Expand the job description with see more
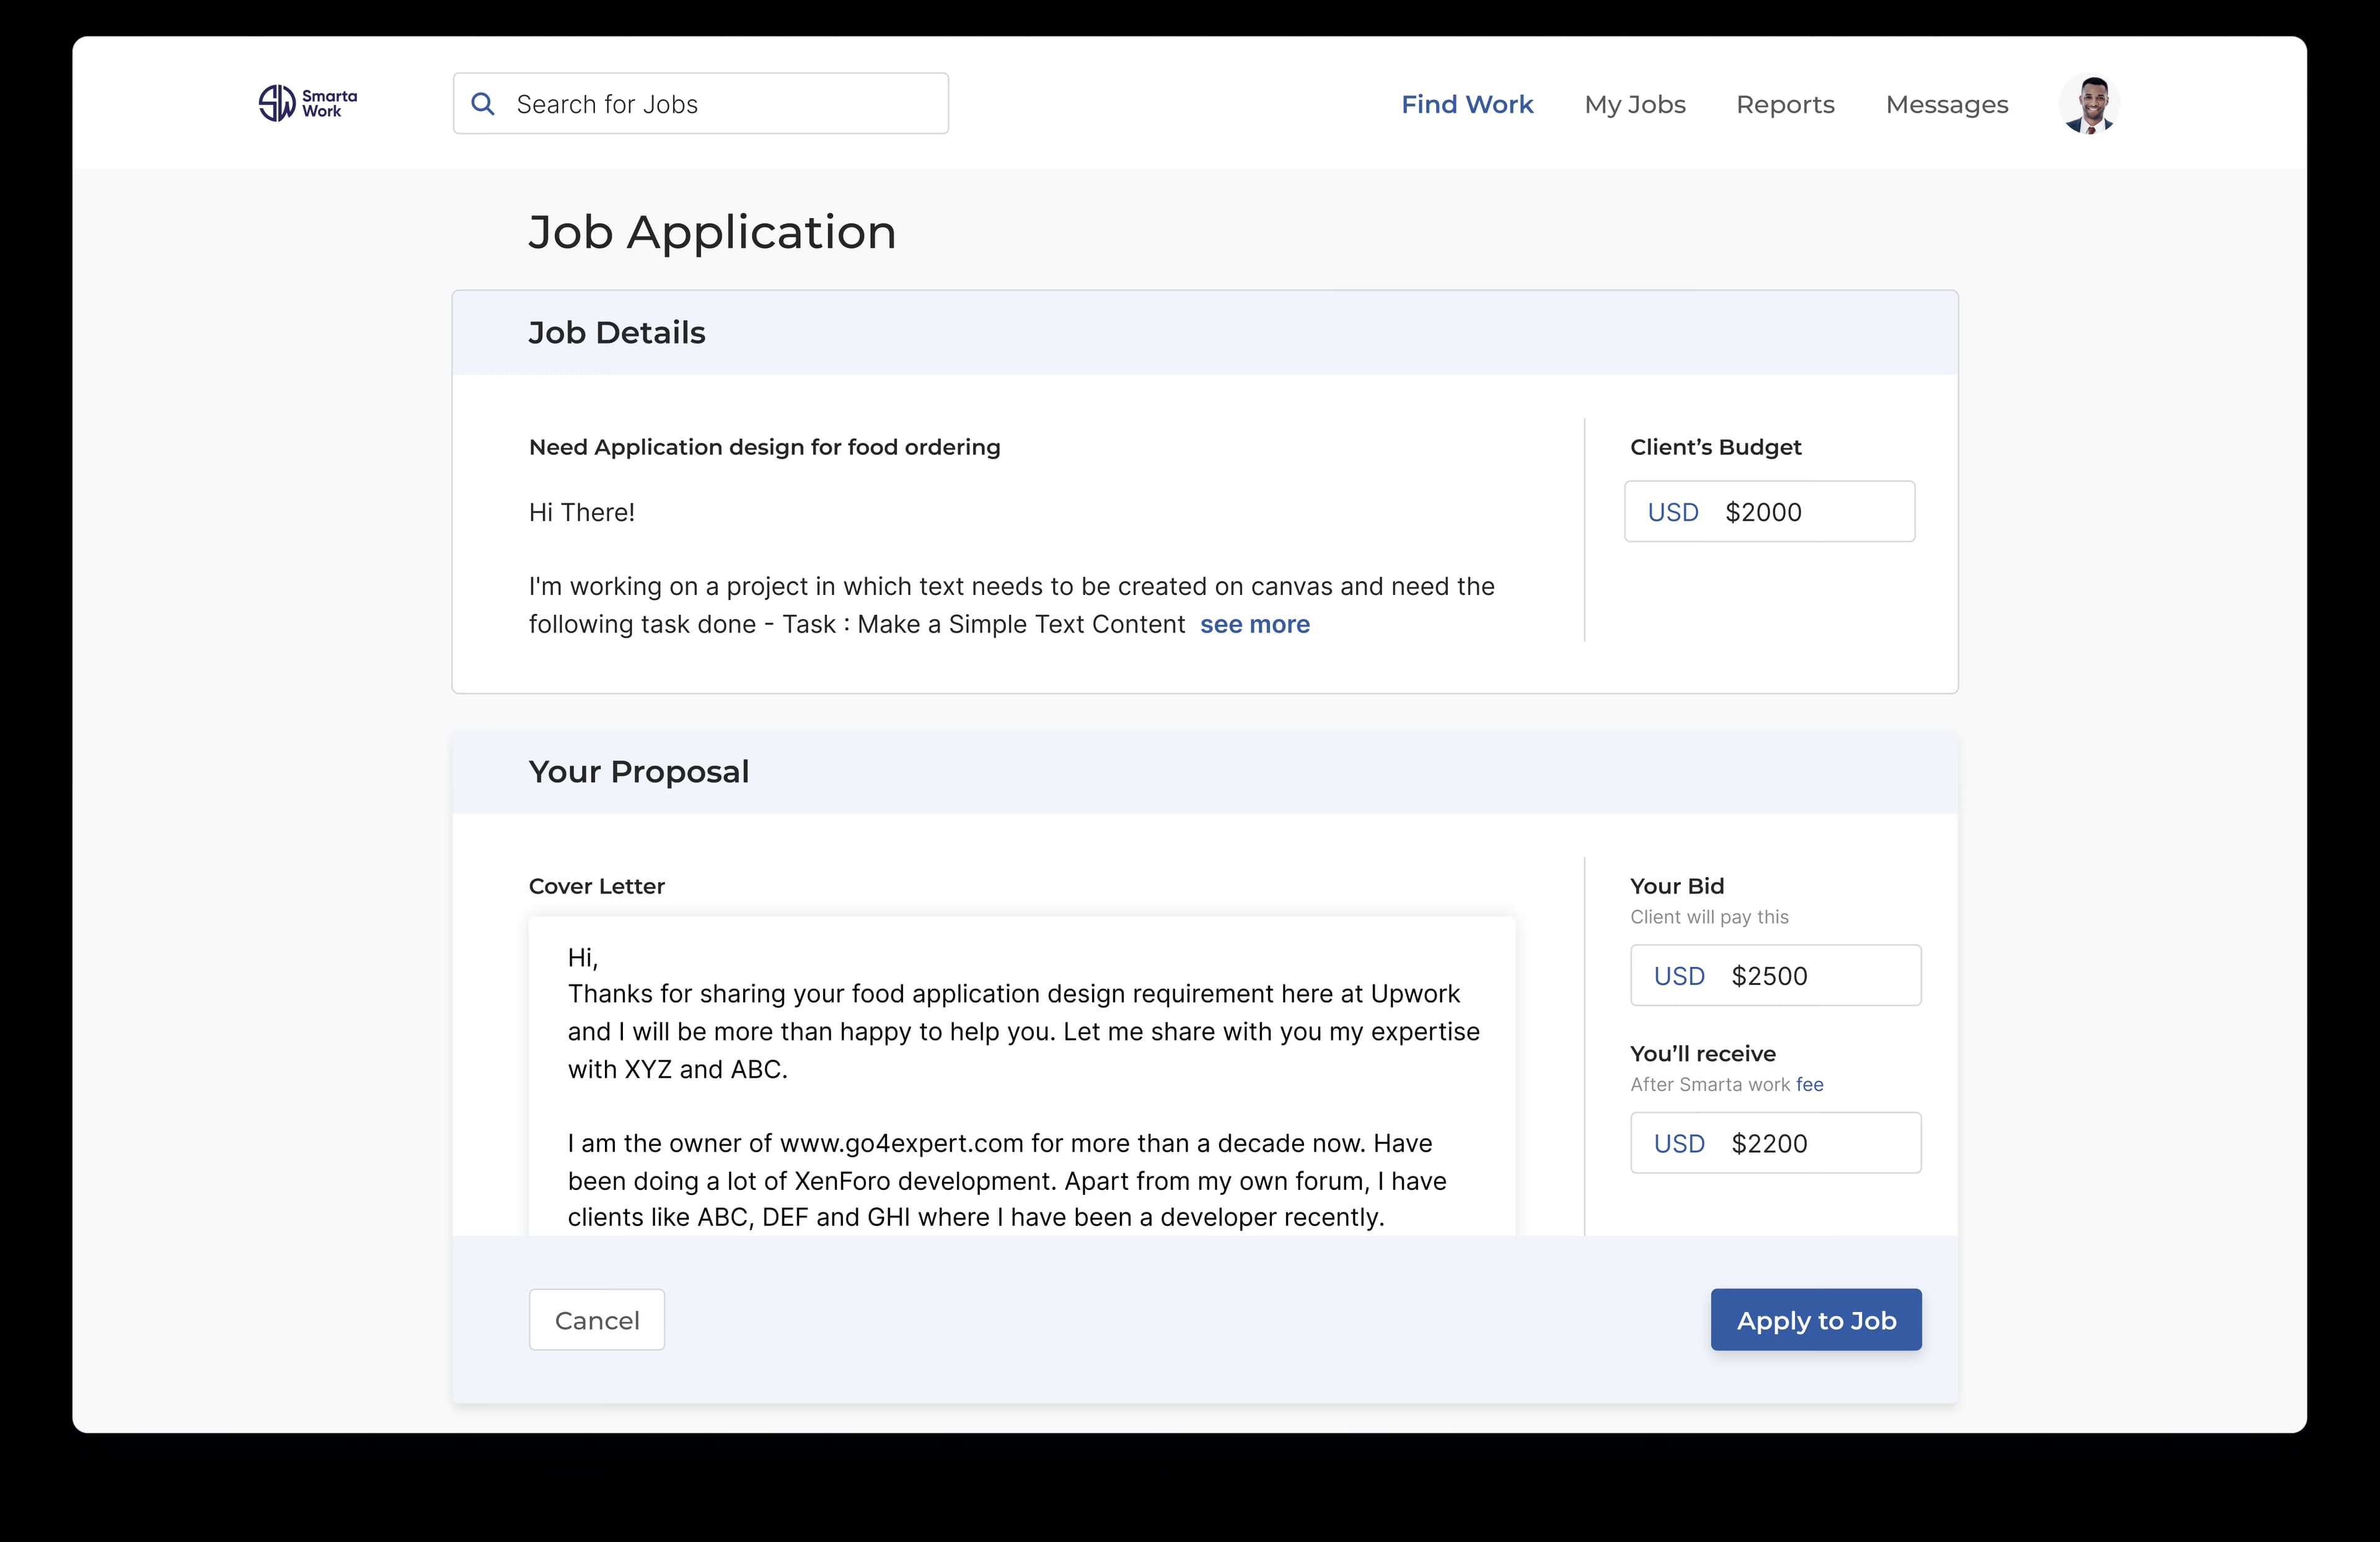2380x1542 pixels. (x=1255, y=624)
